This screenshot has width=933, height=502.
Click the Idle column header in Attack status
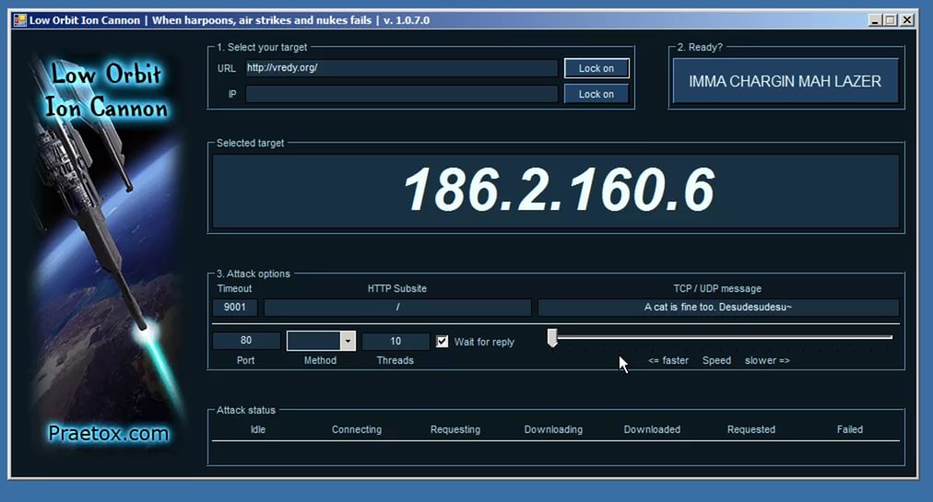pyautogui.click(x=257, y=429)
